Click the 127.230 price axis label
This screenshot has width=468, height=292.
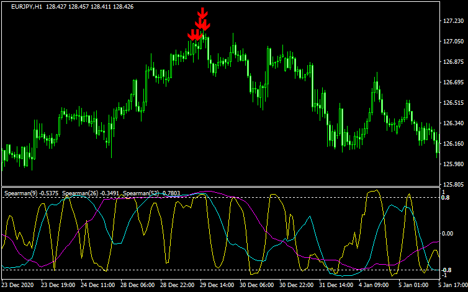[x=452, y=21]
